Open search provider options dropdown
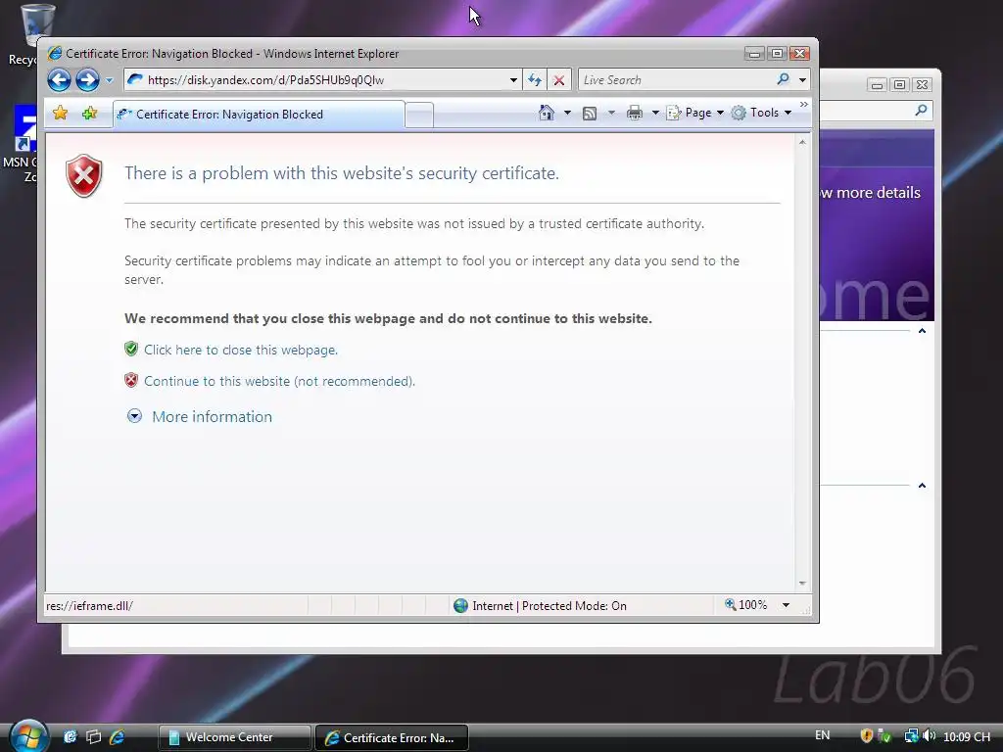The image size is (1003, 752). pos(802,80)
